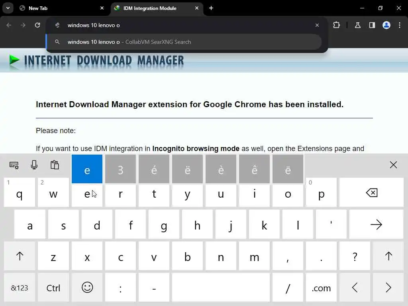Toggle the left Shift key
Screen dimensions: 408x306
[20, 256]
